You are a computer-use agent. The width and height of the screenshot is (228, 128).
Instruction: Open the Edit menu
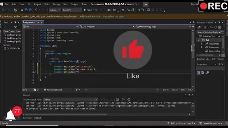[14, 4]
